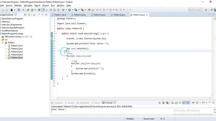Viewport: 216px width, 121px height.
Task: Maximize the Console view
Action: pos(213,103)
